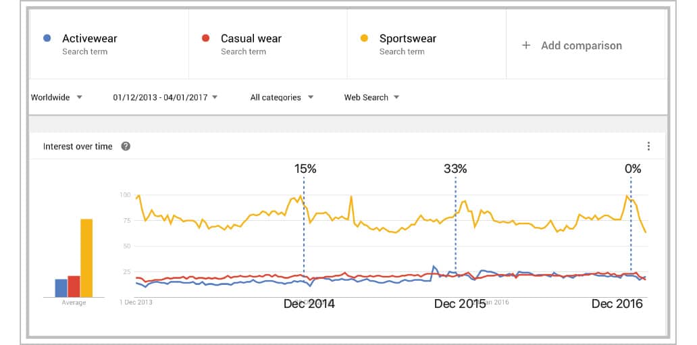Select the Sportswear search term box
Screen dimensions: 697x345
click(x=427, y=45)
